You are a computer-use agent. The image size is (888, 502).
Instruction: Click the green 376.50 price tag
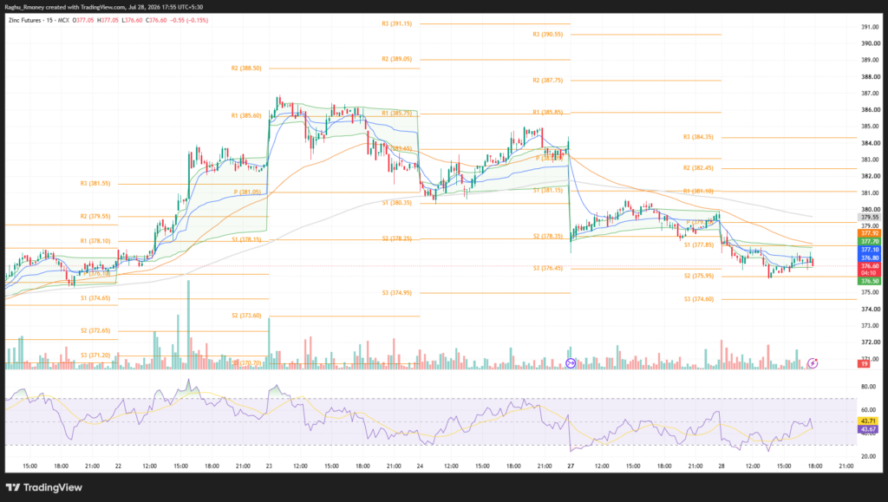[870, 281]
